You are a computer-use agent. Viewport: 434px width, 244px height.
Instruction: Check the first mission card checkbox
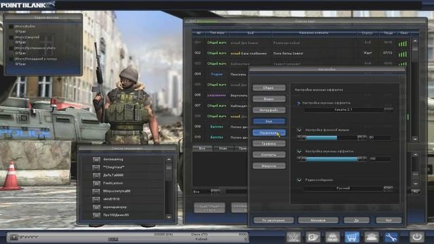coord(11,26)
